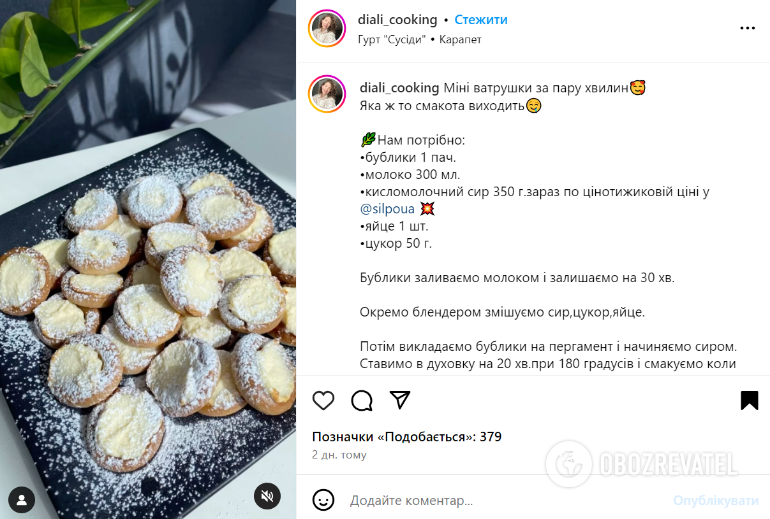Unmute video with speaker icon
Screen dimensions: 770x519
click(267, 495)
